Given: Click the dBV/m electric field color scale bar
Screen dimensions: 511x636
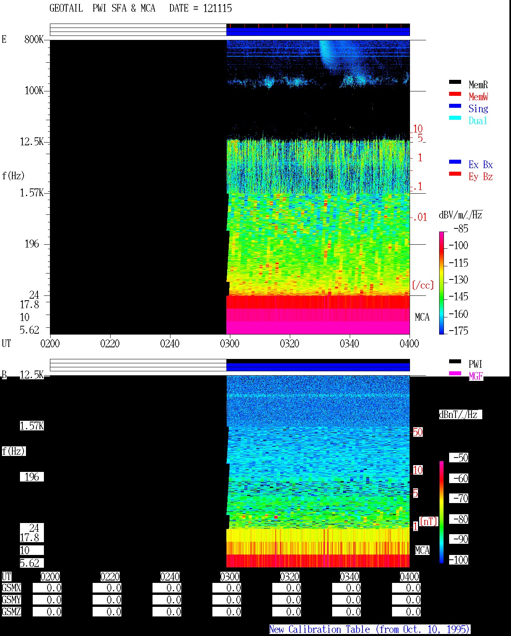Looking at the screenshot, I should [442, 283].
